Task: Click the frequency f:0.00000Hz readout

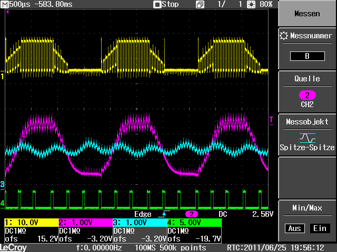Action: click(99, 248)
